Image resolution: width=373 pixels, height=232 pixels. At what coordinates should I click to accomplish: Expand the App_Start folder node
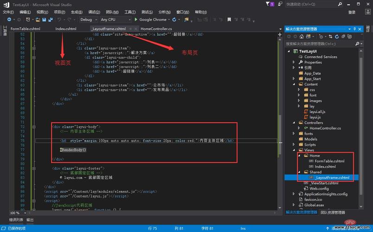pos(294,78)
